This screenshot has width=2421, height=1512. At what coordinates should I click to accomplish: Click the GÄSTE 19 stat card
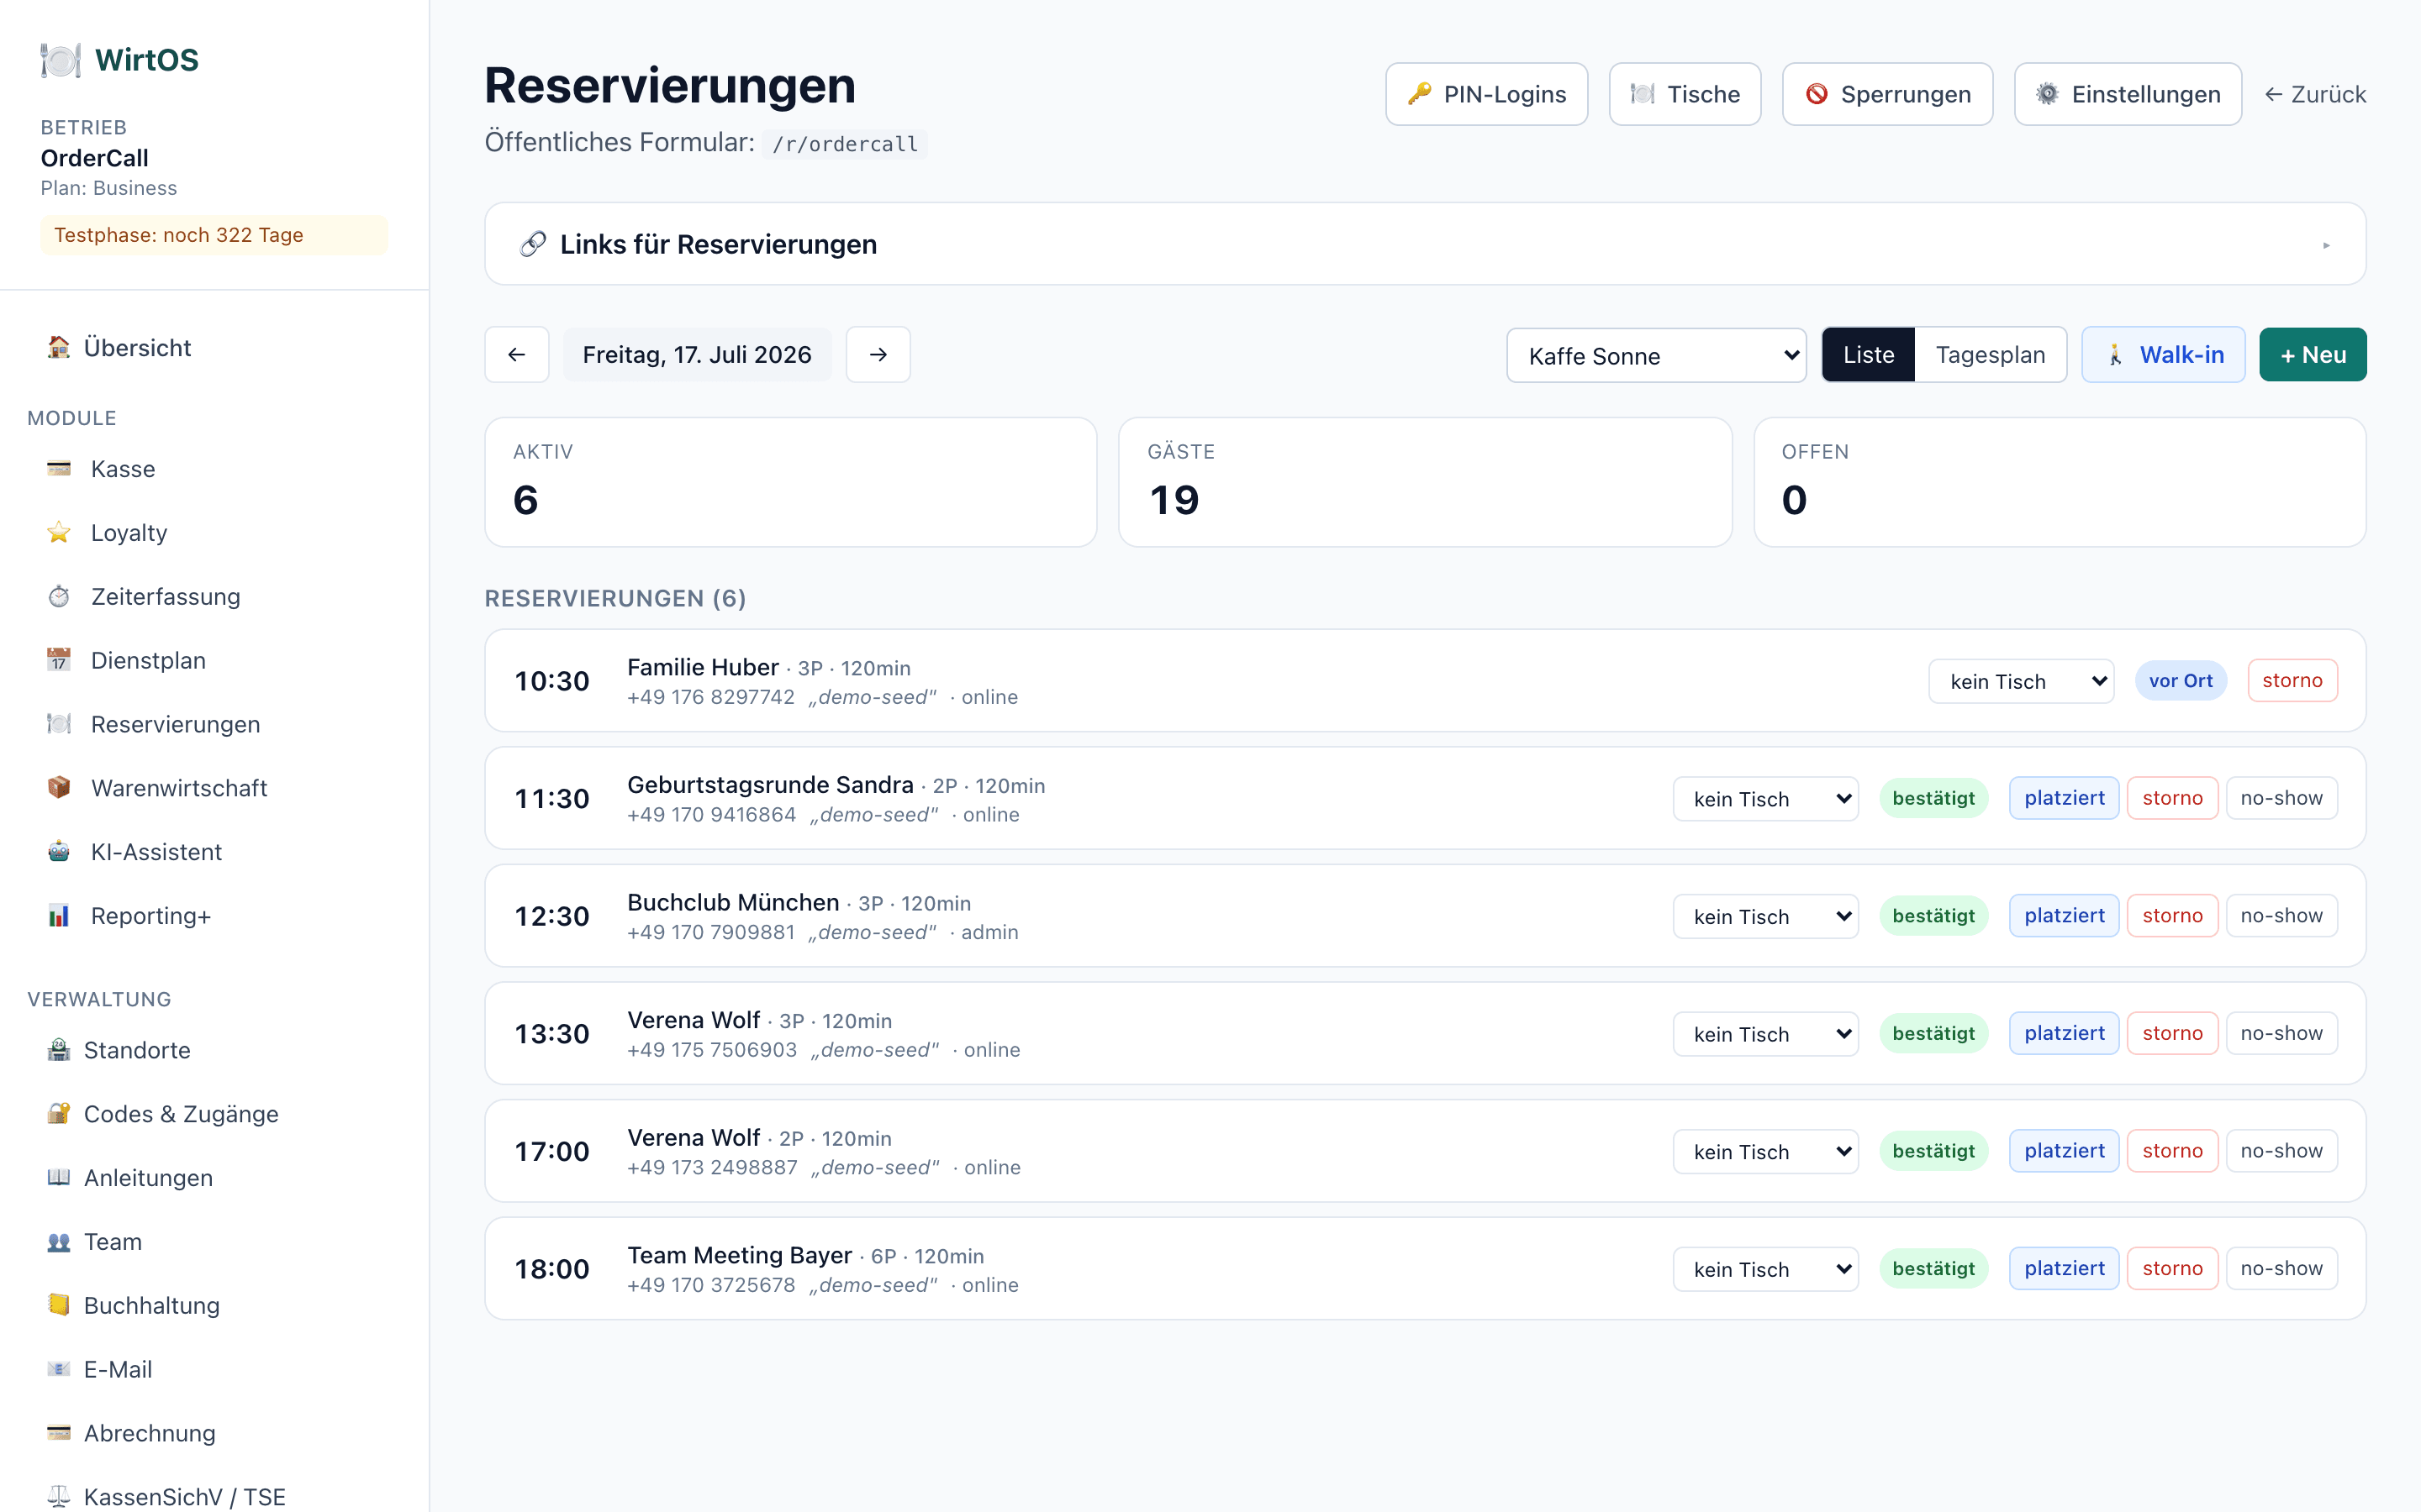[x=1425, y=482]
